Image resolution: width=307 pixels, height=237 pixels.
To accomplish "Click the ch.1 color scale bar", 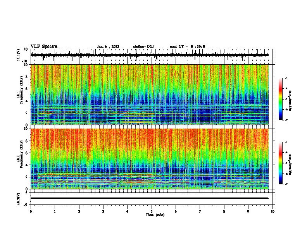I will coord(281,99).
